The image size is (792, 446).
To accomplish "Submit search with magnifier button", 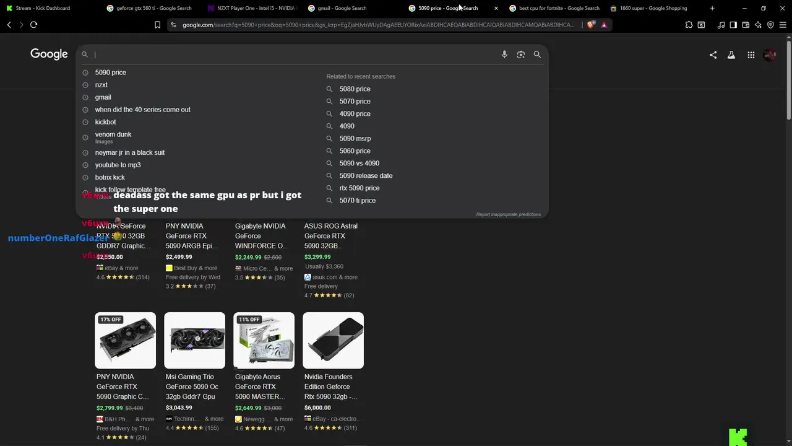I will click(537, 55).
